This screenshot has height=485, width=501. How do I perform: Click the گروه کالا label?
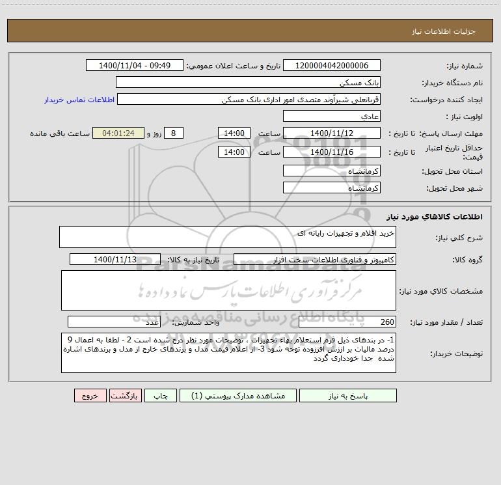tap(467, 260)
